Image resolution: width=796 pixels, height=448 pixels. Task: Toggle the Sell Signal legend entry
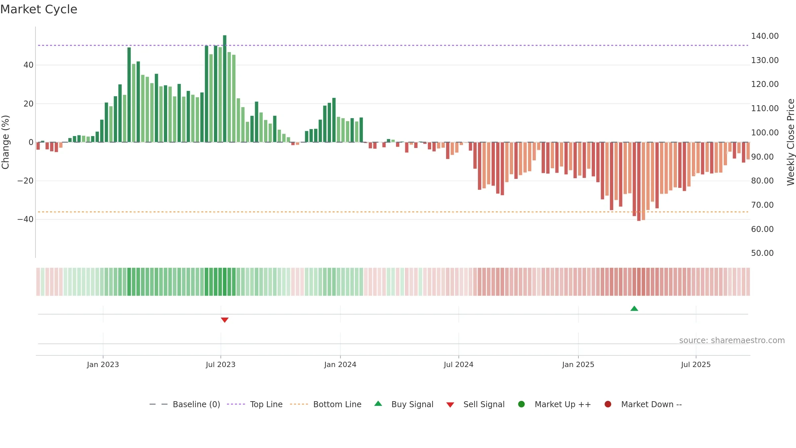(475, 404)
